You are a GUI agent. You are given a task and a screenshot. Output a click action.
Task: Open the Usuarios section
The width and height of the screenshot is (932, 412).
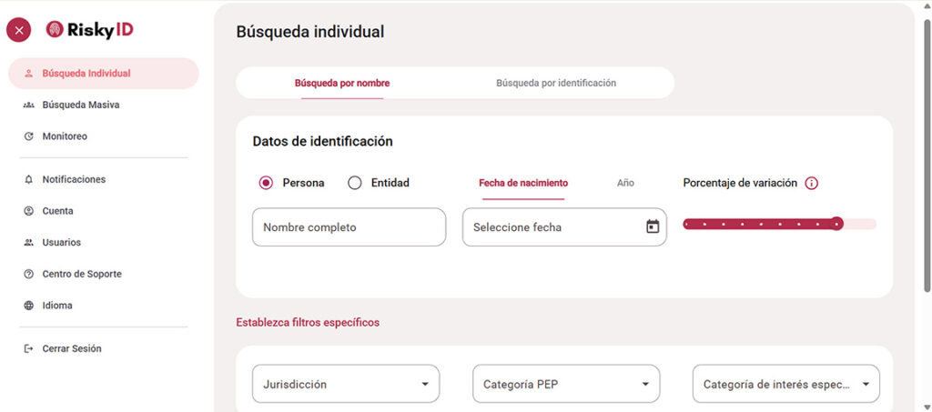point(61,243)
